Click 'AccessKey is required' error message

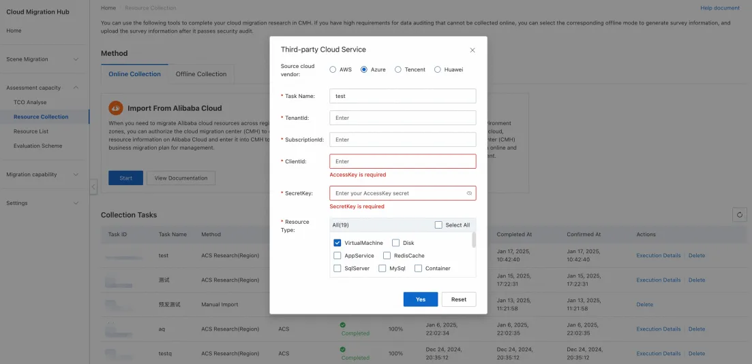[358, 175]
